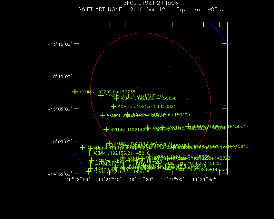Click declination axis label +14°55'00"

point(60,174)
